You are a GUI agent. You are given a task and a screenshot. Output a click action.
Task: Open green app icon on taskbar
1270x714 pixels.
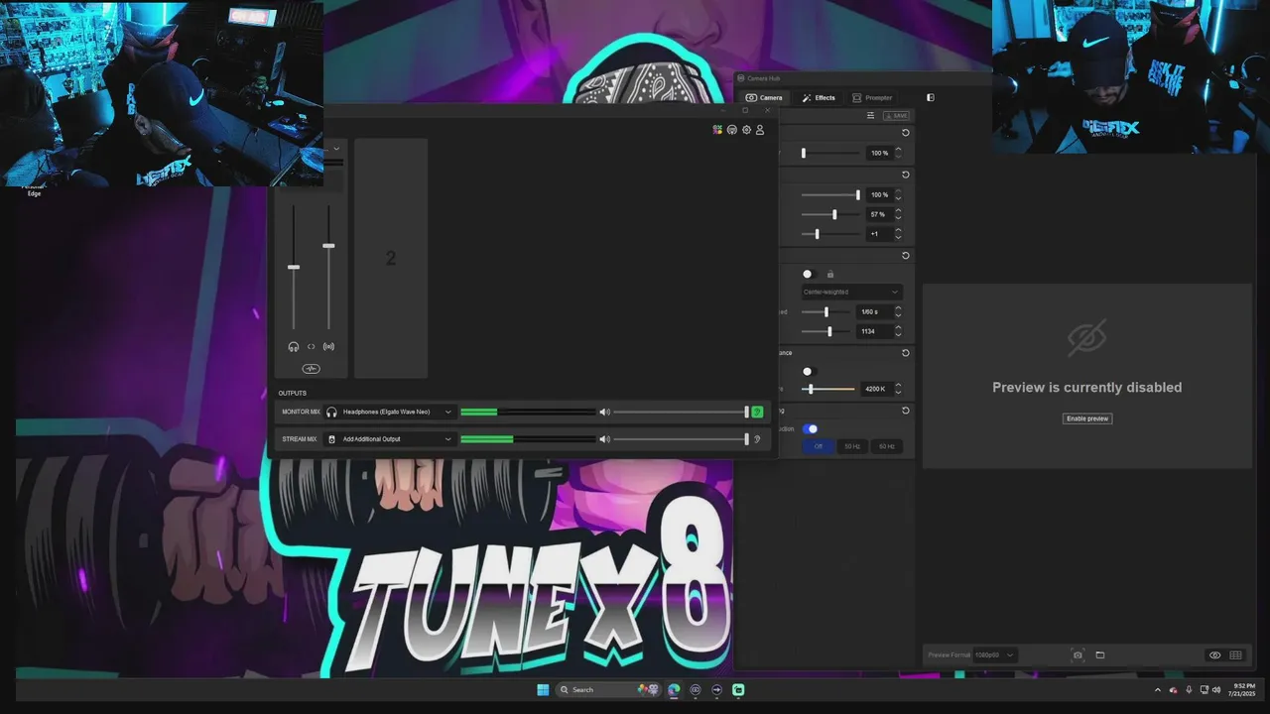point(738,689)
